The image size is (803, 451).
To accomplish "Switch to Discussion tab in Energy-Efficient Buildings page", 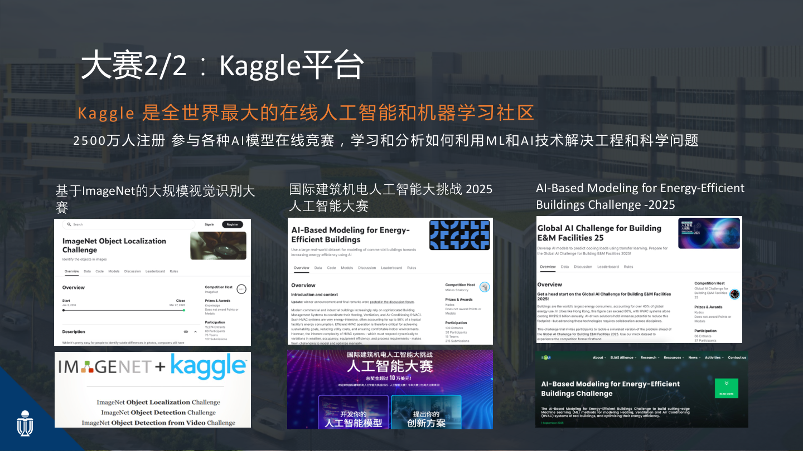I will (x=367, y=268).
